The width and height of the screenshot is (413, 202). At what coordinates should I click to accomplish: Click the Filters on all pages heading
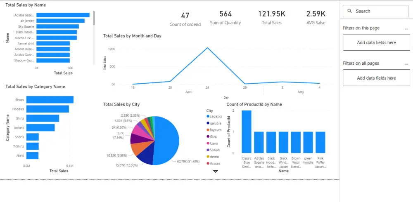click(x=361, y=63)
